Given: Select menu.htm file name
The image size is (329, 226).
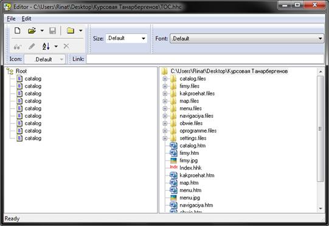Looking at the screenshot, I should point(190,190).
